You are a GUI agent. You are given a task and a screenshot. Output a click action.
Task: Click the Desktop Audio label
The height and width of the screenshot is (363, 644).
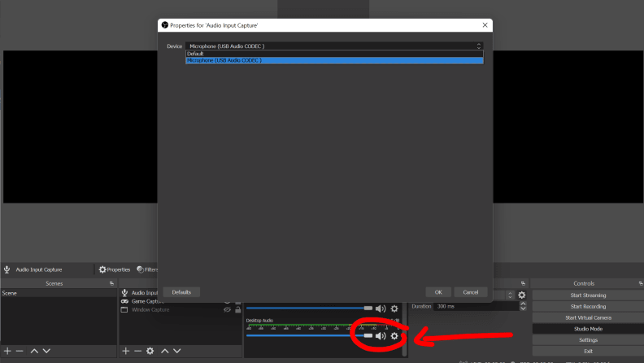click(259, 320)
